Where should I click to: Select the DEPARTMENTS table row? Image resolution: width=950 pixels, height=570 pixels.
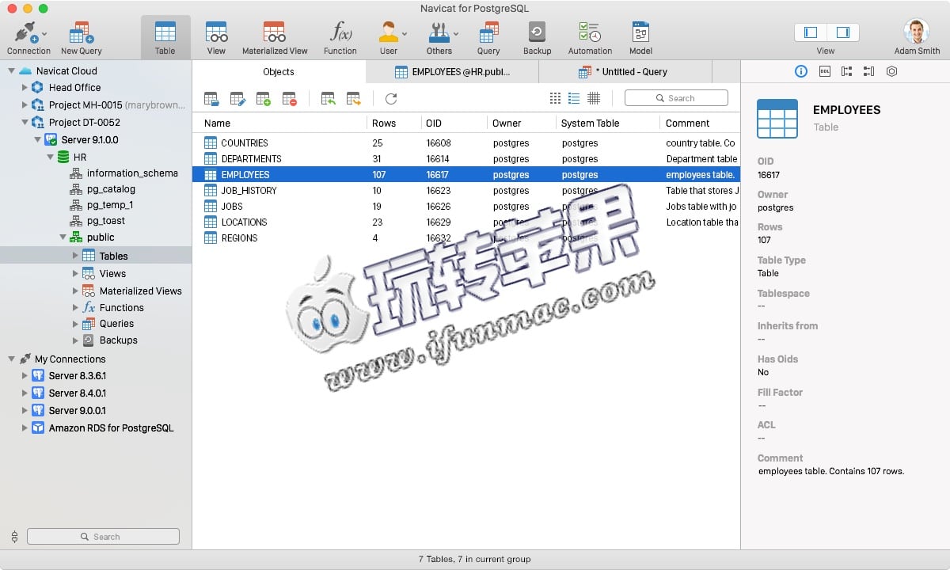click(x=466, y=158)
